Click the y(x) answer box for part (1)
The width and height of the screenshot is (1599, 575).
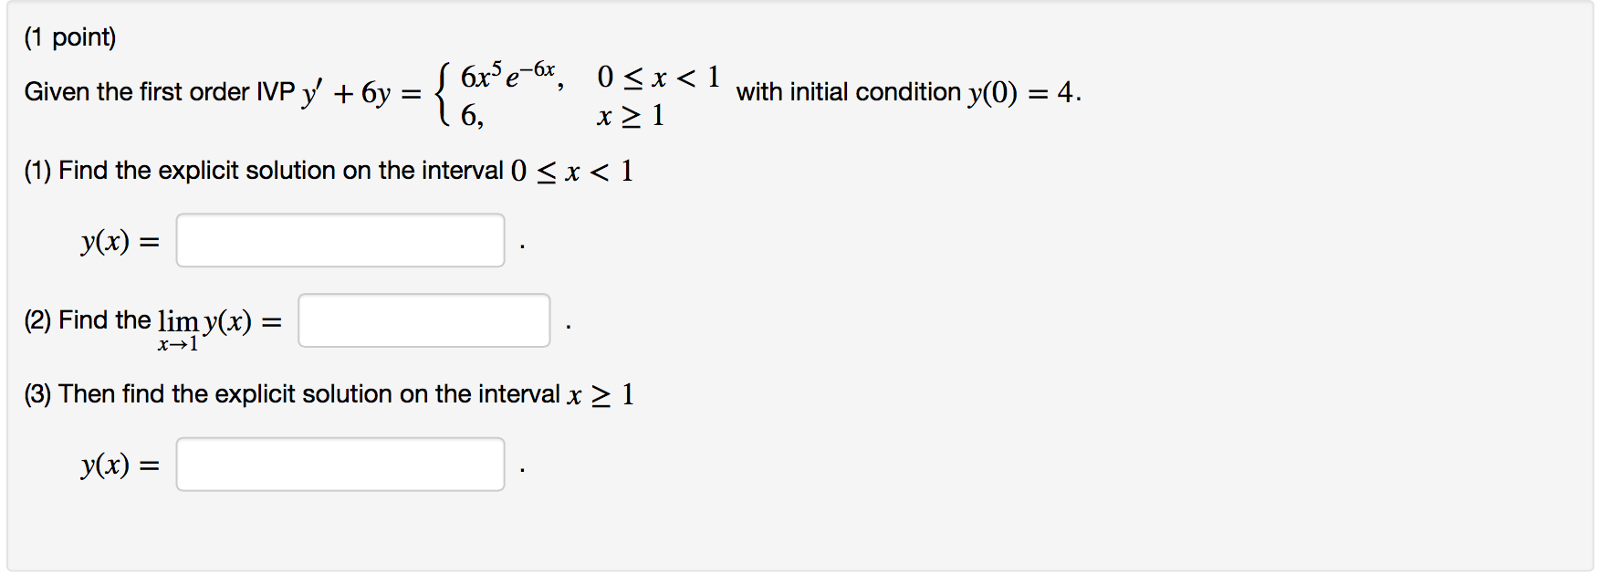(340, 240)
